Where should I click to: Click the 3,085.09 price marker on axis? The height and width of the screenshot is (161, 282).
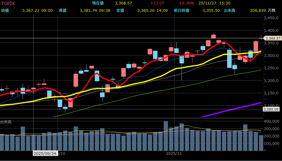pyautogui.click(x=271, y=109)
